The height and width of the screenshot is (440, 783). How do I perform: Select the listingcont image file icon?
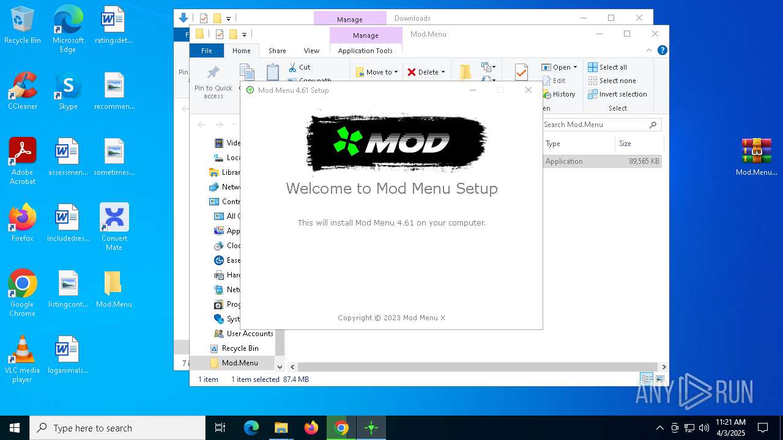pos(68,289)
